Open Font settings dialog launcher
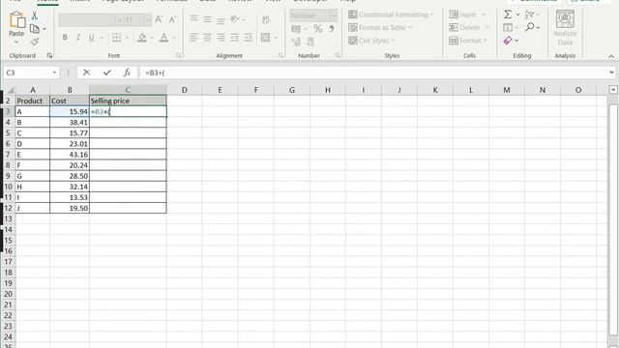 coord(178,56)
